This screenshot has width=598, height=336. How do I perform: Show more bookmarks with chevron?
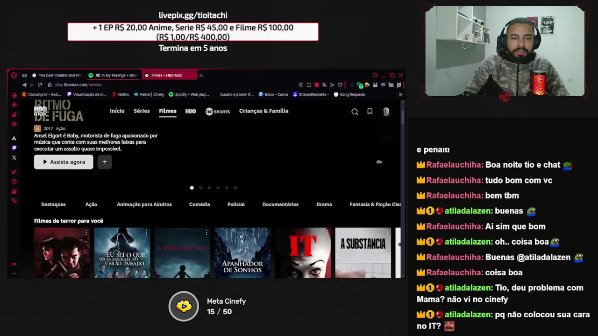[400, 94]
